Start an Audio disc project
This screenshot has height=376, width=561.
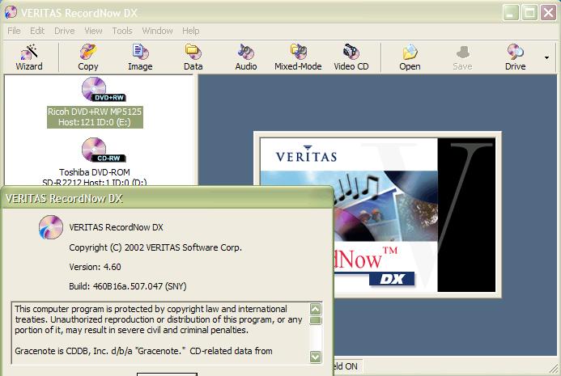[246, 57]
